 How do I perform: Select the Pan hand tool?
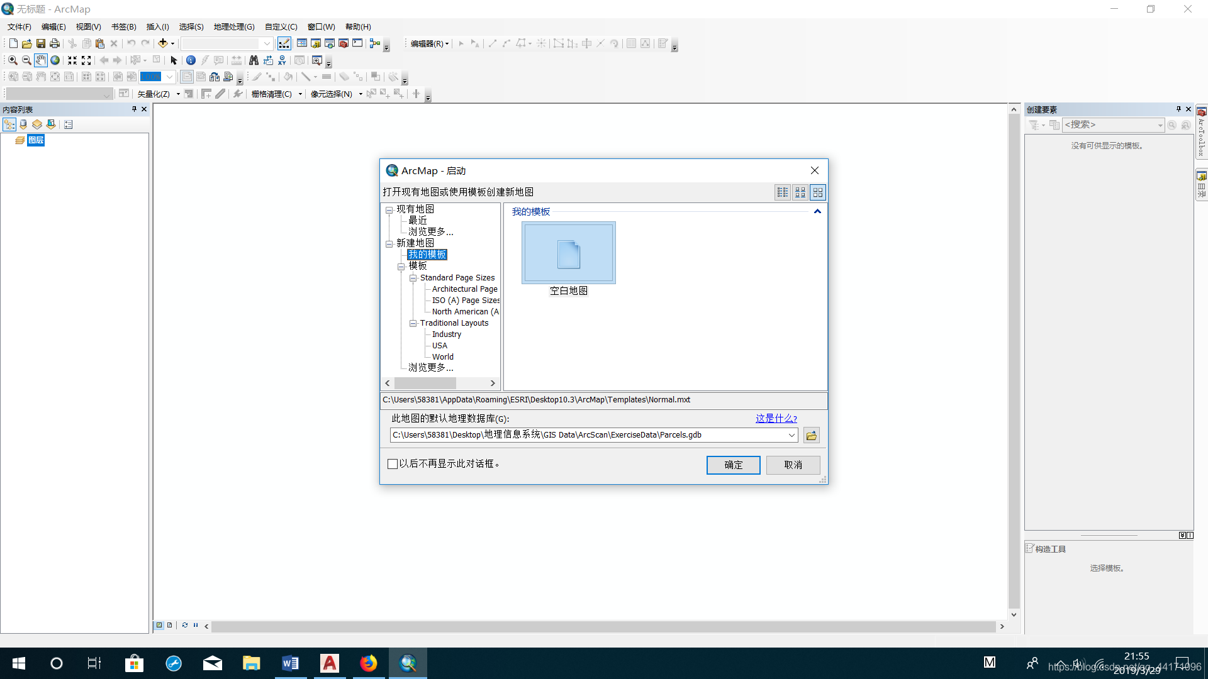click(x=41, y=60)
